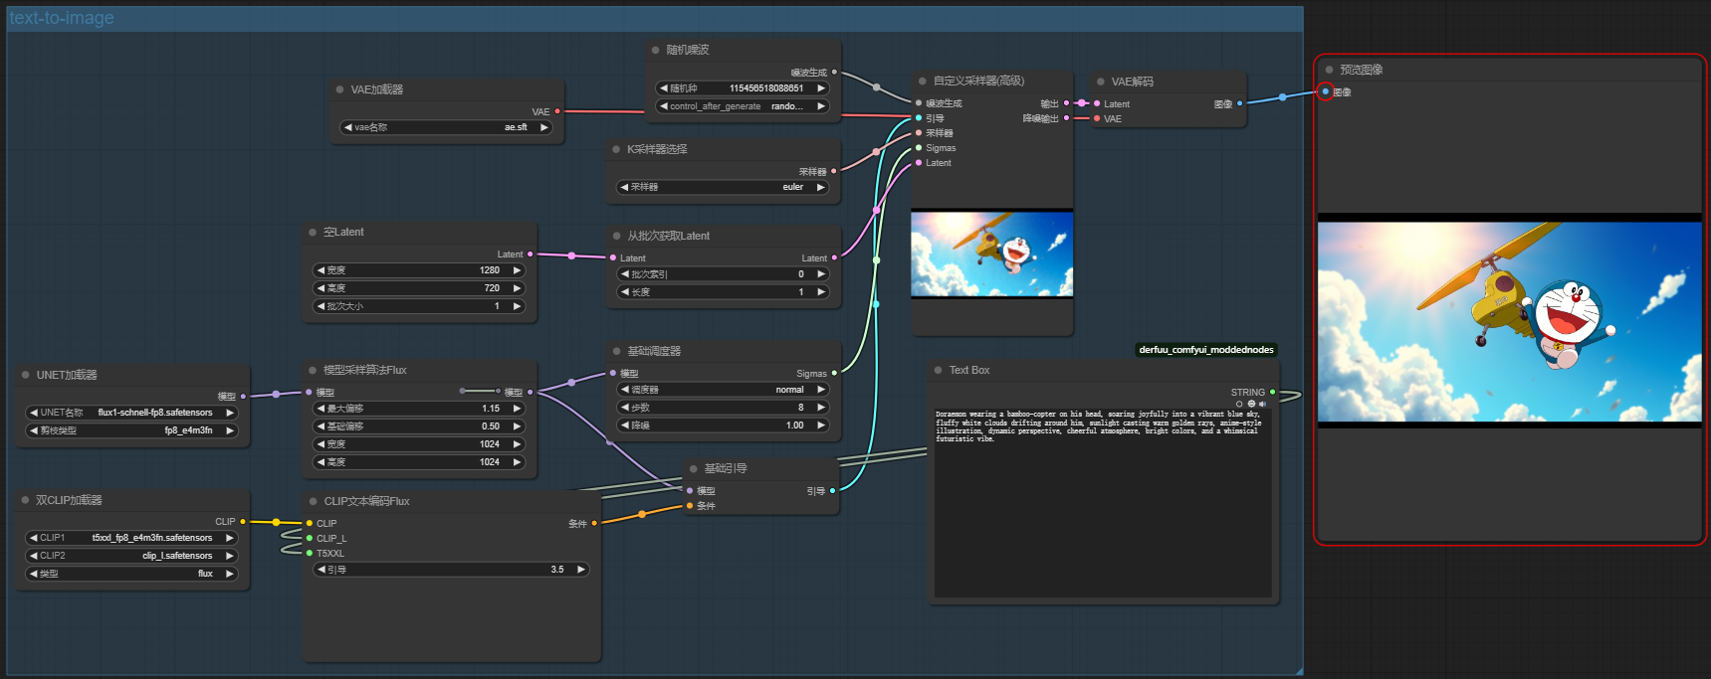Open the 采样器 euler dropdown
Image resolution: width=1711 pixels, height=679 pixels.
723,187
